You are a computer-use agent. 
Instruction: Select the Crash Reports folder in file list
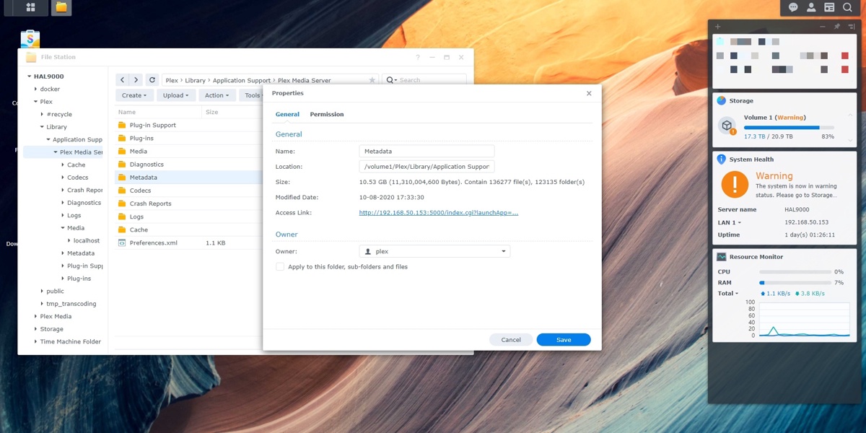click(188, 204)
